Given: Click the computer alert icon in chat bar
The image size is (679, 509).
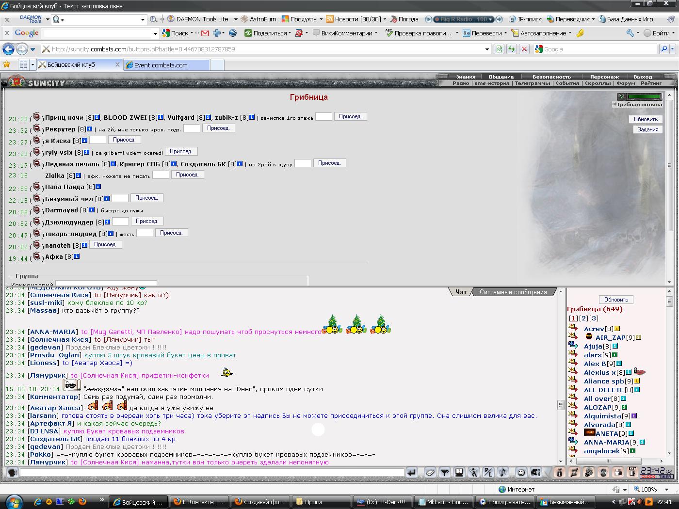Looking at the screenshot, I should tap(459, 472).
